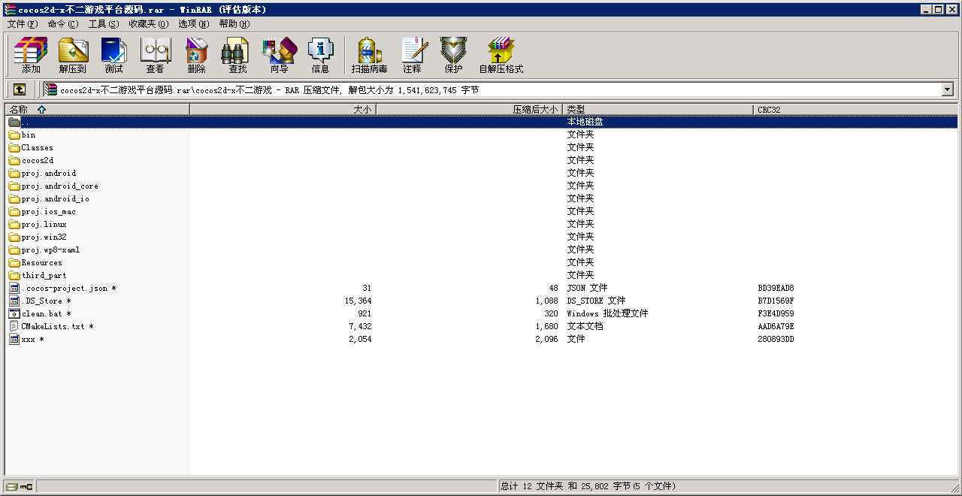Select the proj.android_core folder name

60,186
